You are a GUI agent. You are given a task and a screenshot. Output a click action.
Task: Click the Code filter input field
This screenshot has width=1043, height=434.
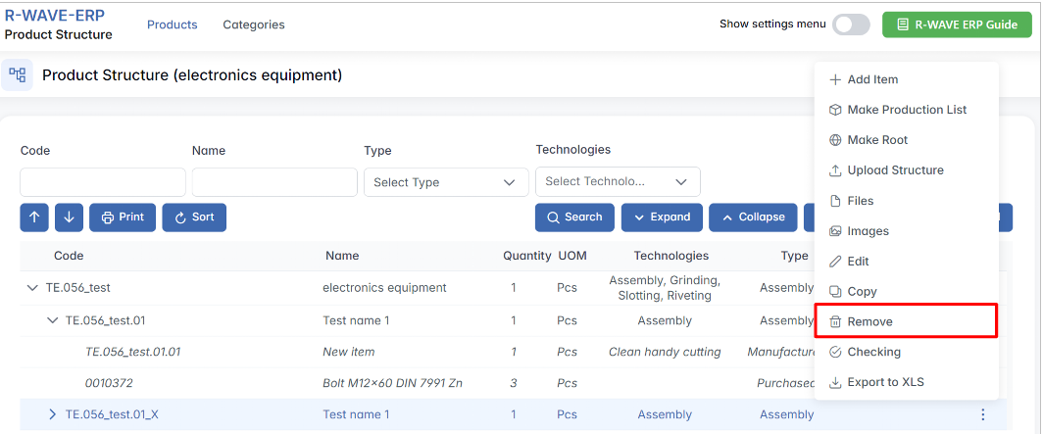coord(103,182)
